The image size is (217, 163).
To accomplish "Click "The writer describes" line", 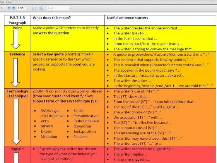I will coord(132,81).
